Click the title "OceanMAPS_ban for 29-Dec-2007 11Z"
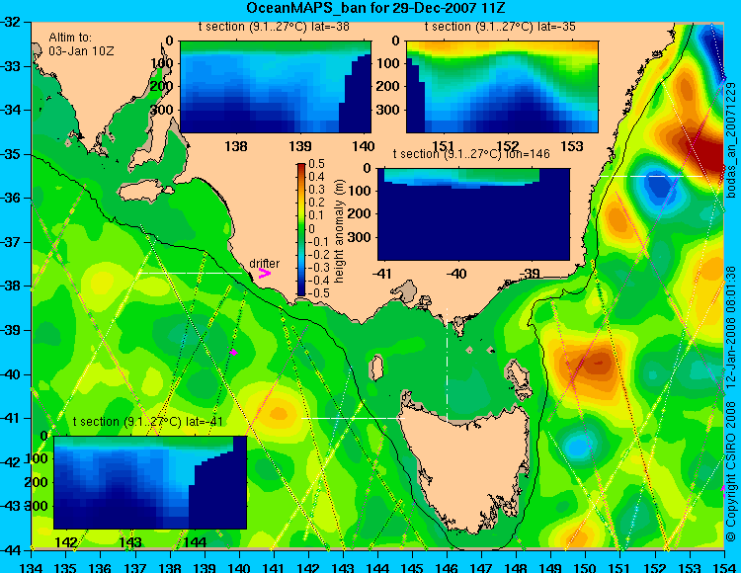Viewport: 741px width, 573px height. (x=376, y=8)
